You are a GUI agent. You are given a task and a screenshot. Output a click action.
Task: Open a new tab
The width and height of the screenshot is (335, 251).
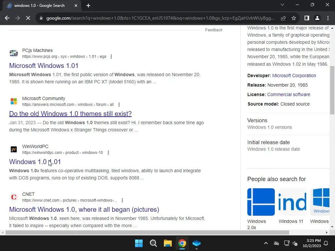click(88, 6)
